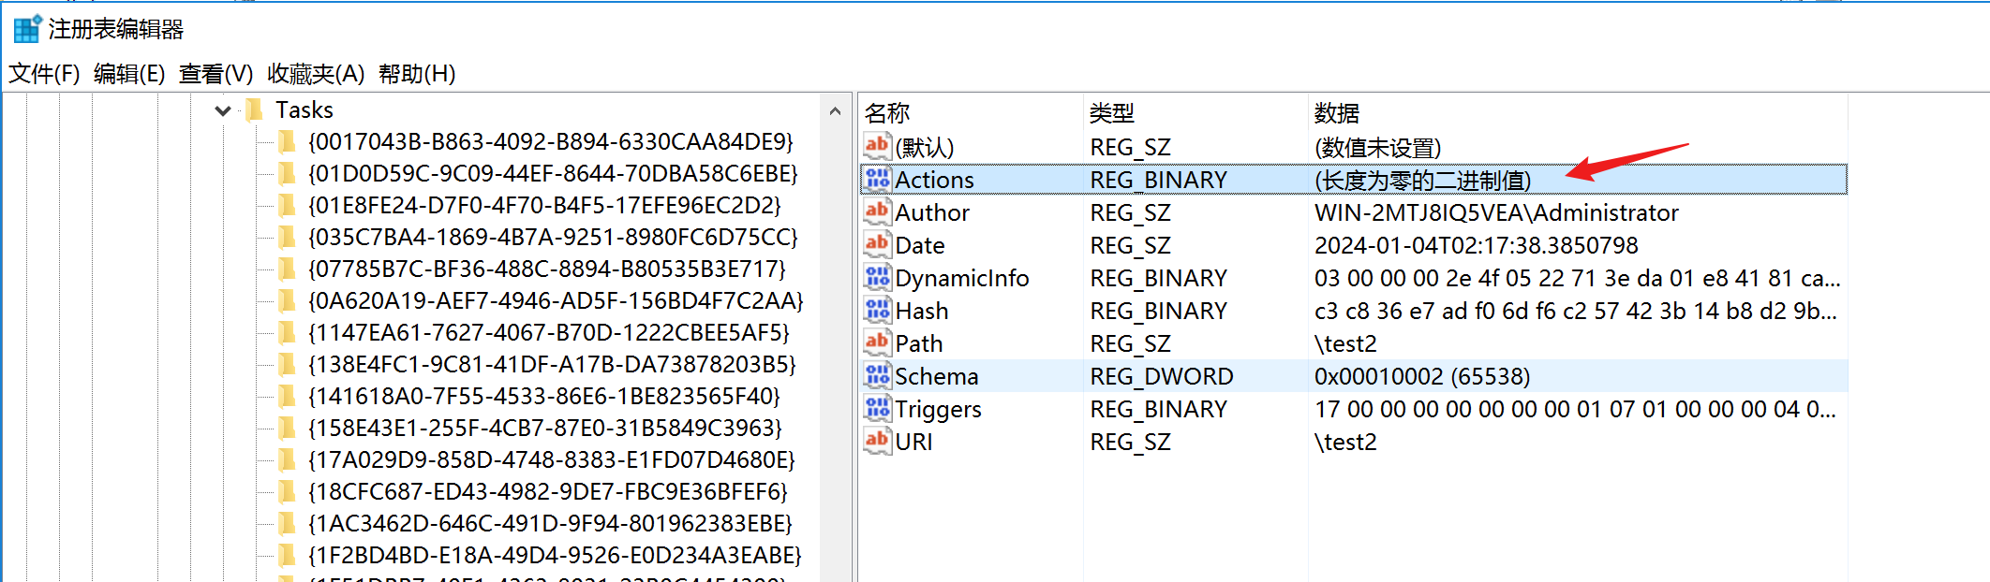This screenshot has width=1990, height=582.
Task: Click the string icon beside URI value
Action: (x=877, y=441)
